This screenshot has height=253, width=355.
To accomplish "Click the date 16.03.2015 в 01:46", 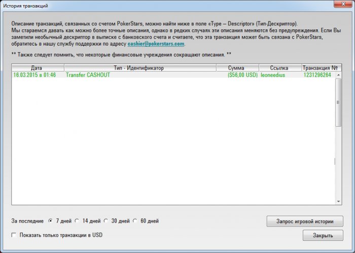I will pos(34,75).
